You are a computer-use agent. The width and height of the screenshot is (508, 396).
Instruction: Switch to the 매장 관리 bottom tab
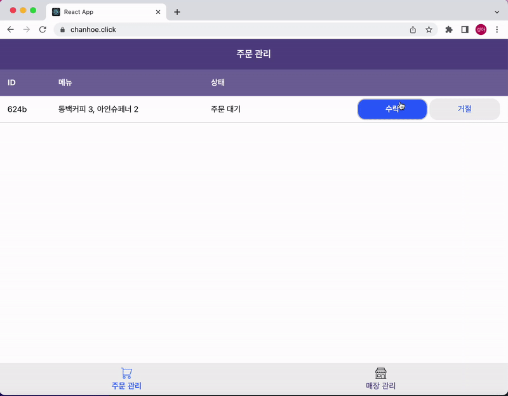(x=380, y=379)
